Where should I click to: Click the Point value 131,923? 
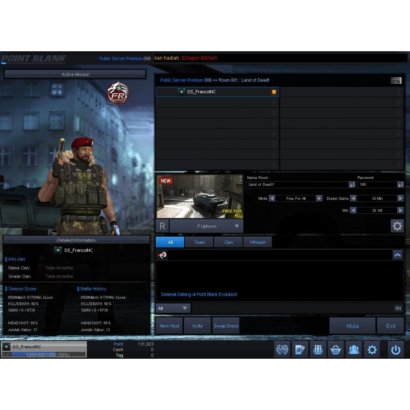click(x=145, y=344)
